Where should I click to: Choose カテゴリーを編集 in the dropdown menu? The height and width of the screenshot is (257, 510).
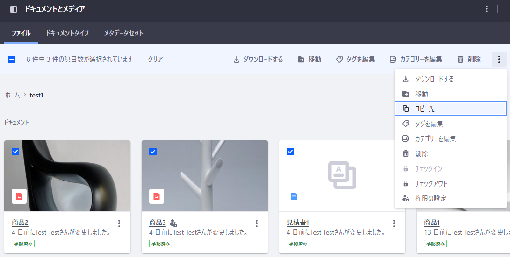(x=451, y=139)
